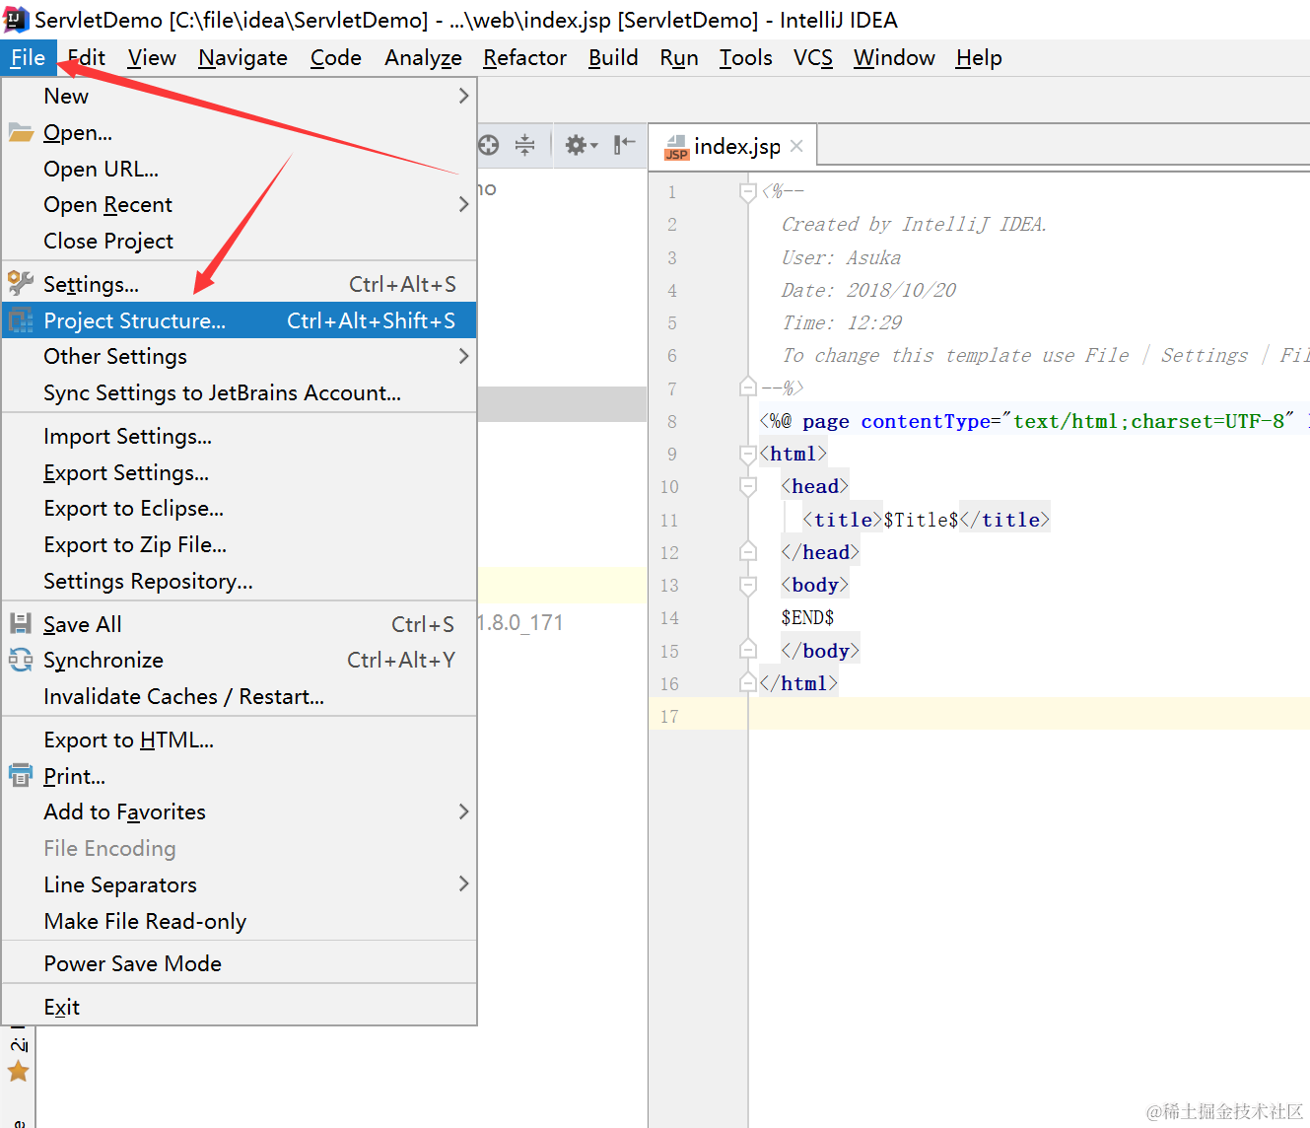Screen dimensions: 1310x1128
Task: Click the Save All floppy disk icon
Action: pyautogui.click(x=21, y=623)
